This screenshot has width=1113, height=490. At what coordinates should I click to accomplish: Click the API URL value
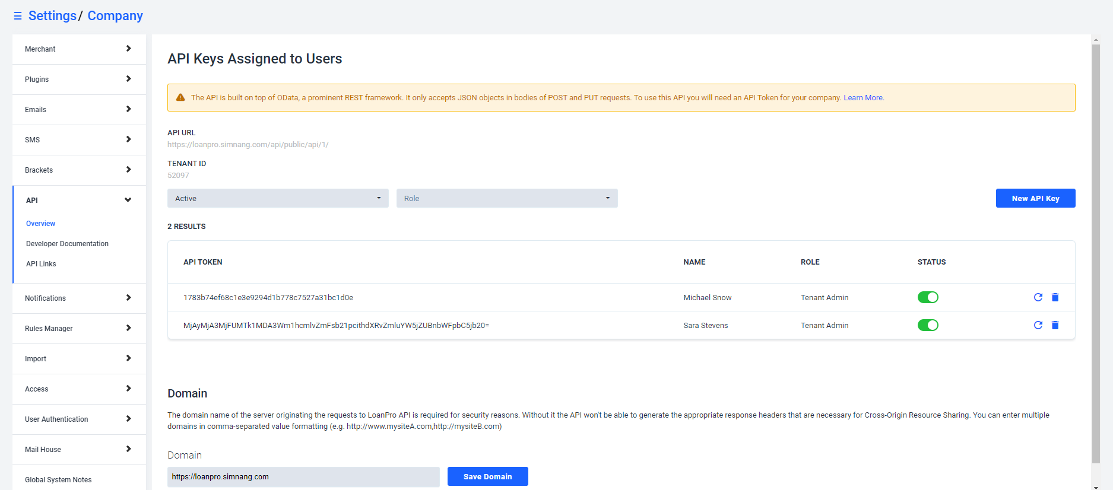[248, 145]
